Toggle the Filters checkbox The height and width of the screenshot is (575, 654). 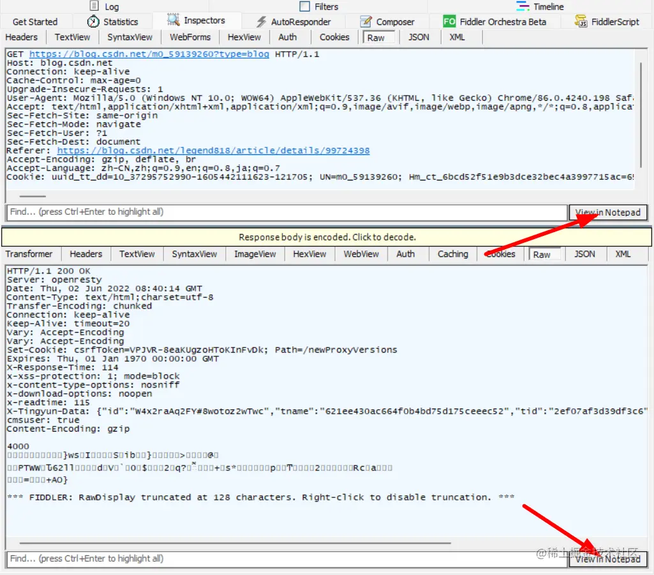click(305, 6)
